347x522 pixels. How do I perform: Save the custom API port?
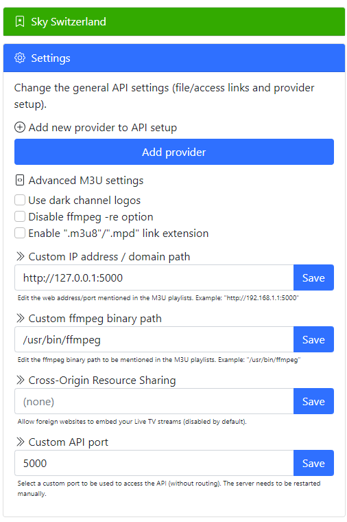pos(313,463)
